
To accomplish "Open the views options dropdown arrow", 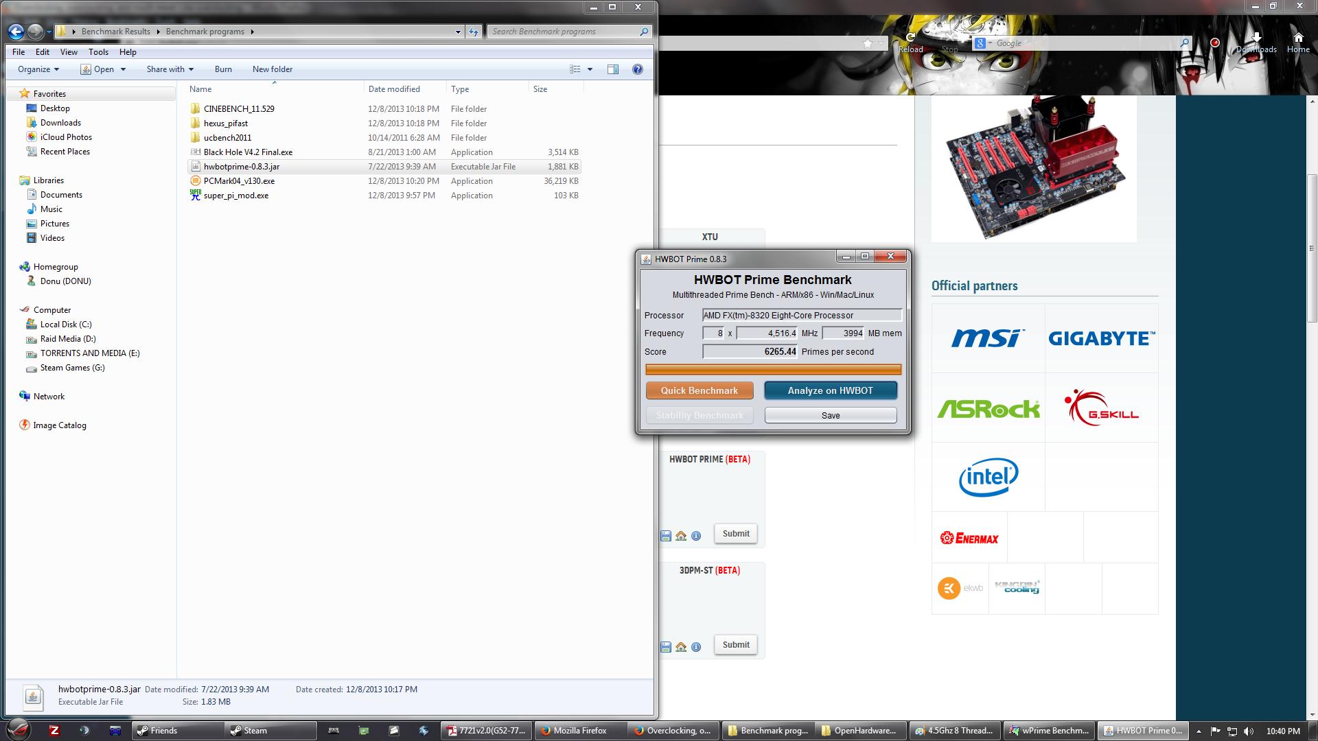I will point(590,69).
